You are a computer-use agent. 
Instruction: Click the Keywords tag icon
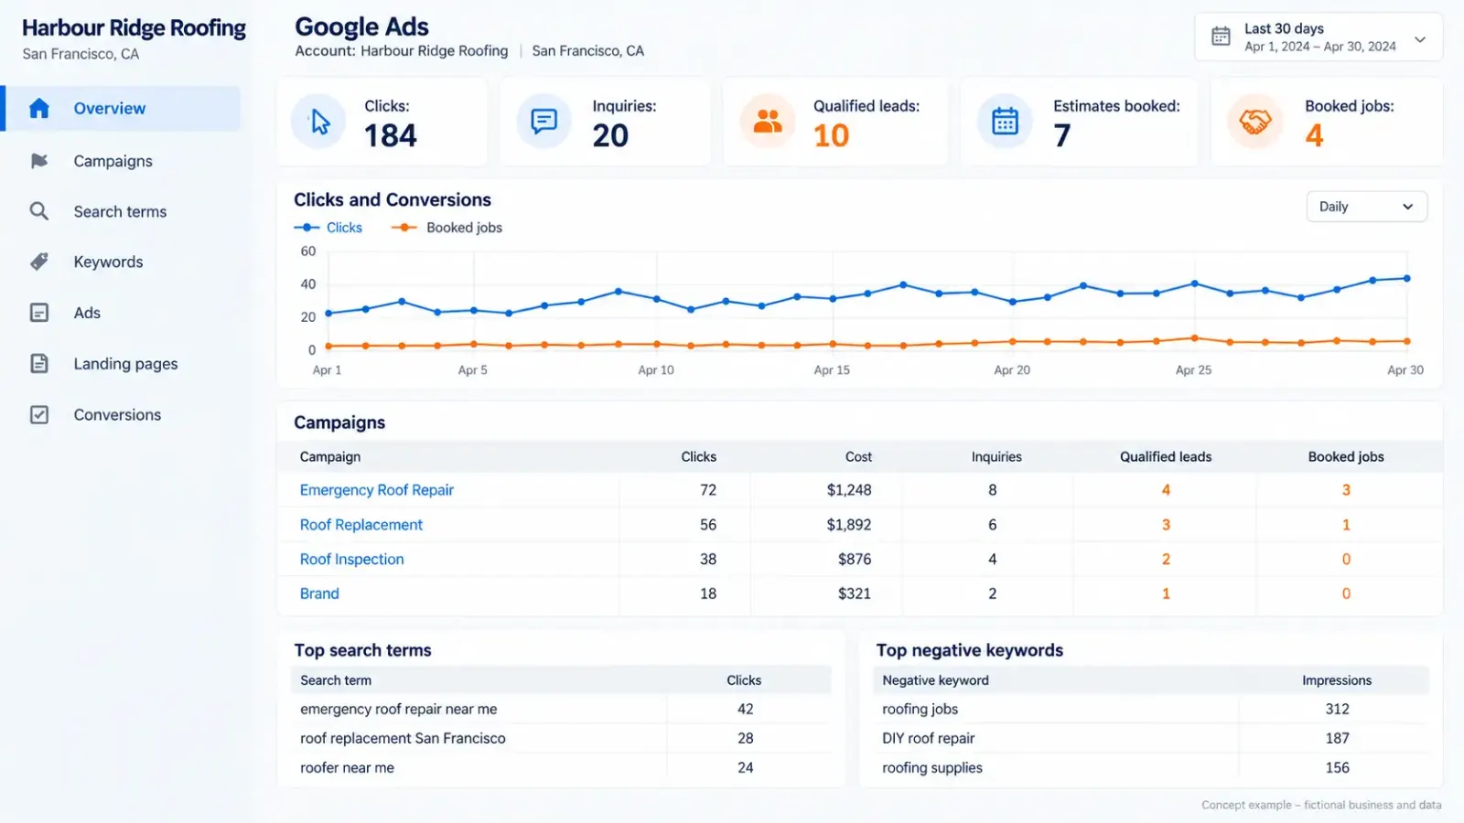pyautogui.click(x=38, y=262)
